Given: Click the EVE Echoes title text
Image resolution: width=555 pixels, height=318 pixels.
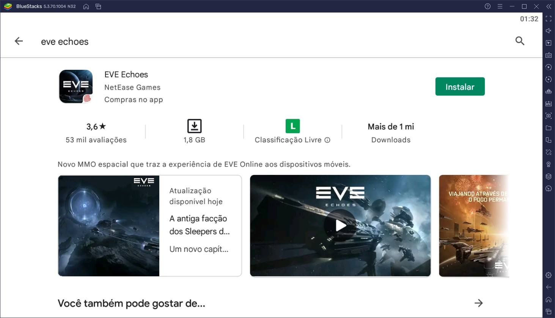Looking at the screenshot, I should [126, 74].
